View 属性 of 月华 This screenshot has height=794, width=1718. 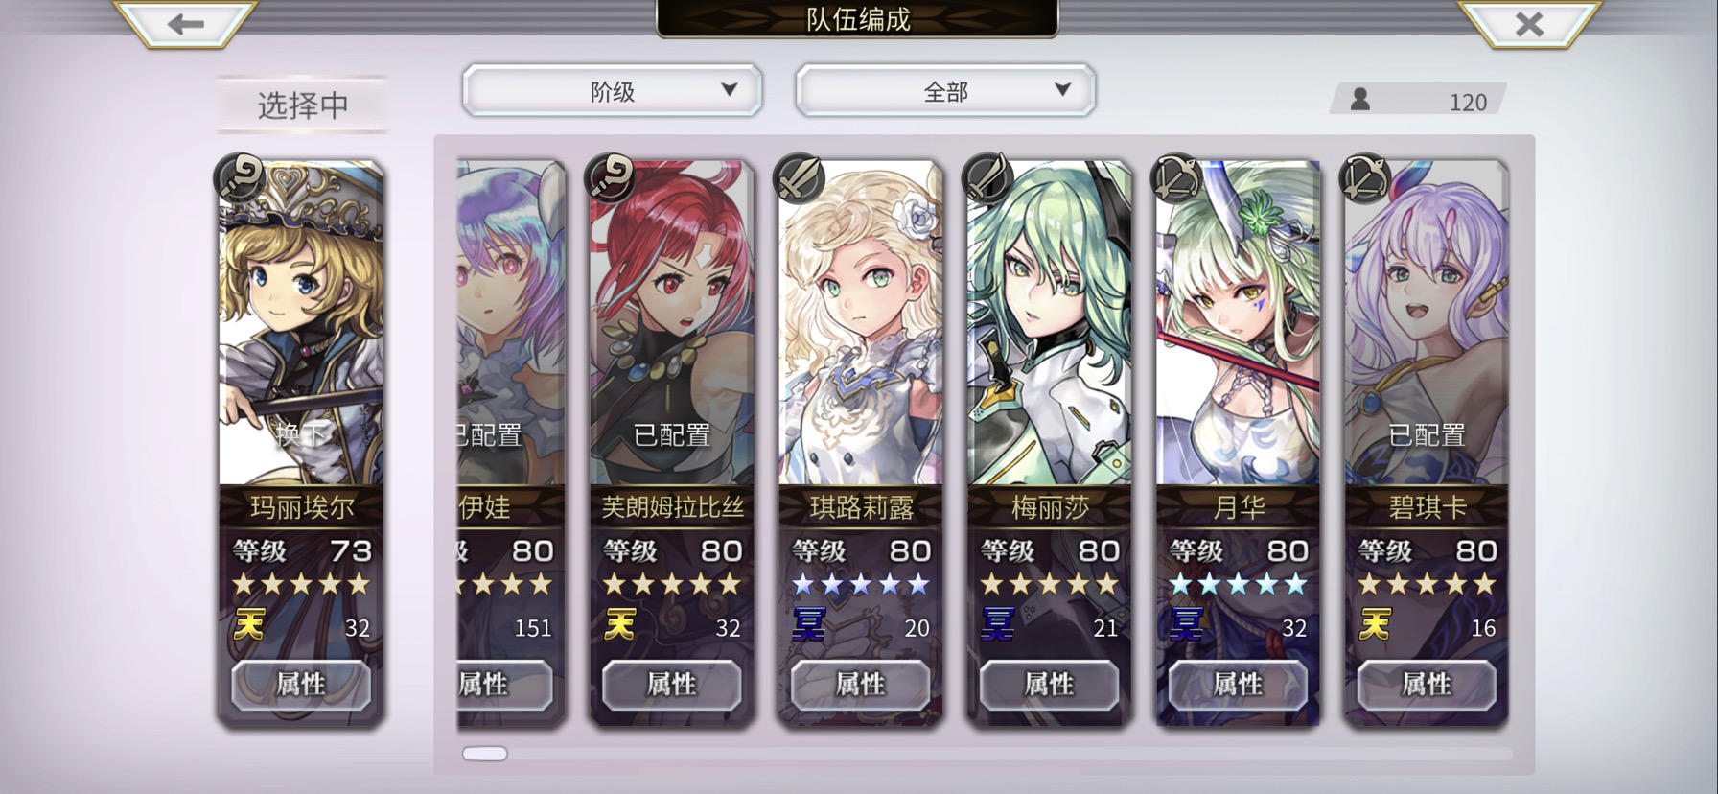point(1238,685)
